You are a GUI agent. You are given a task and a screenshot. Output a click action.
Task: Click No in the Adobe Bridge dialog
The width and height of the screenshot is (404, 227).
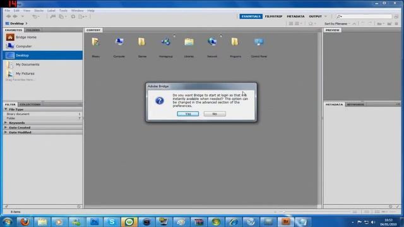click(215, 113)
